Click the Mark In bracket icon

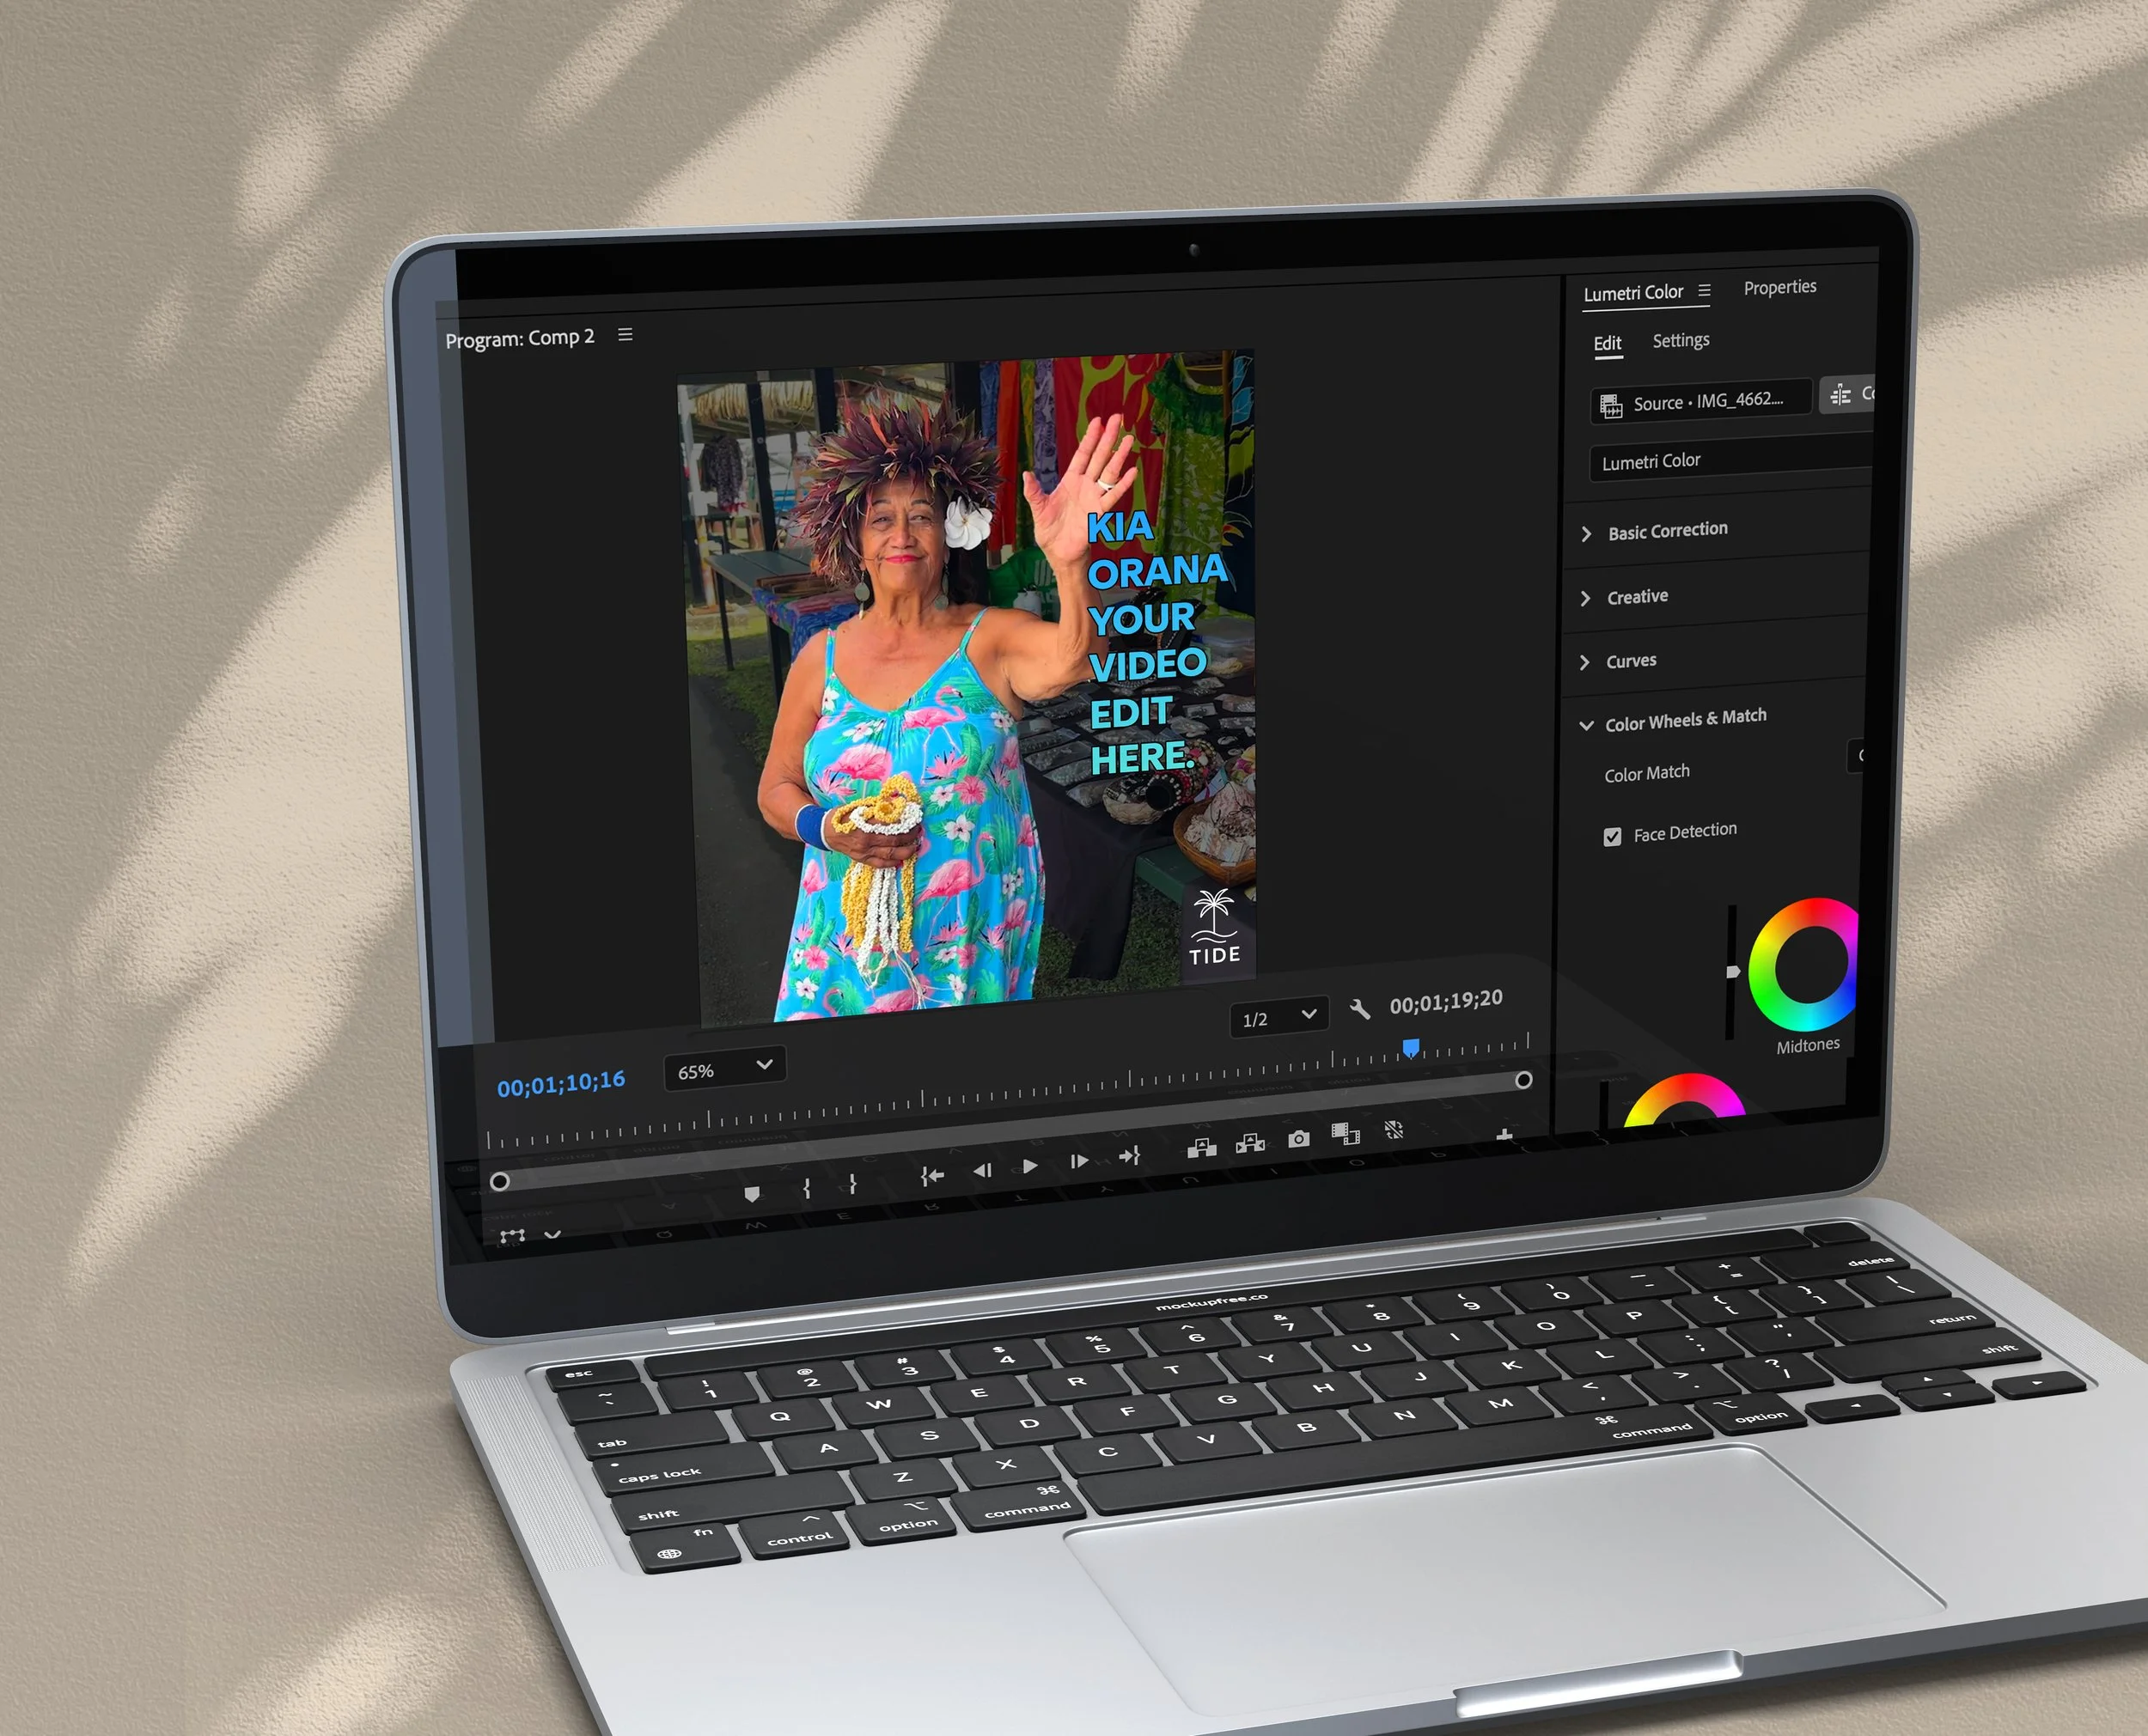[x=806, y=1187]
